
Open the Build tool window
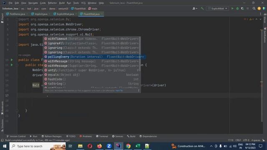131,136
